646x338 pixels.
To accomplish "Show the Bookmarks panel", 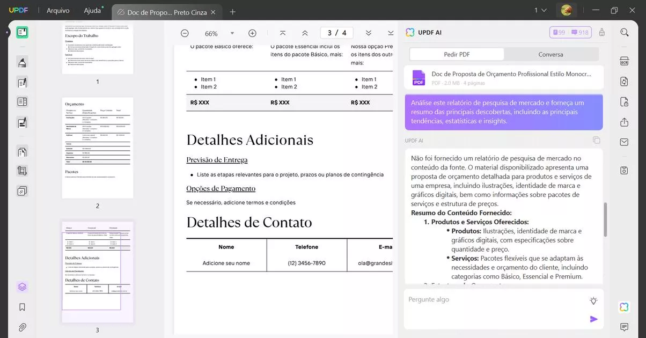I will tap(22, 306).
